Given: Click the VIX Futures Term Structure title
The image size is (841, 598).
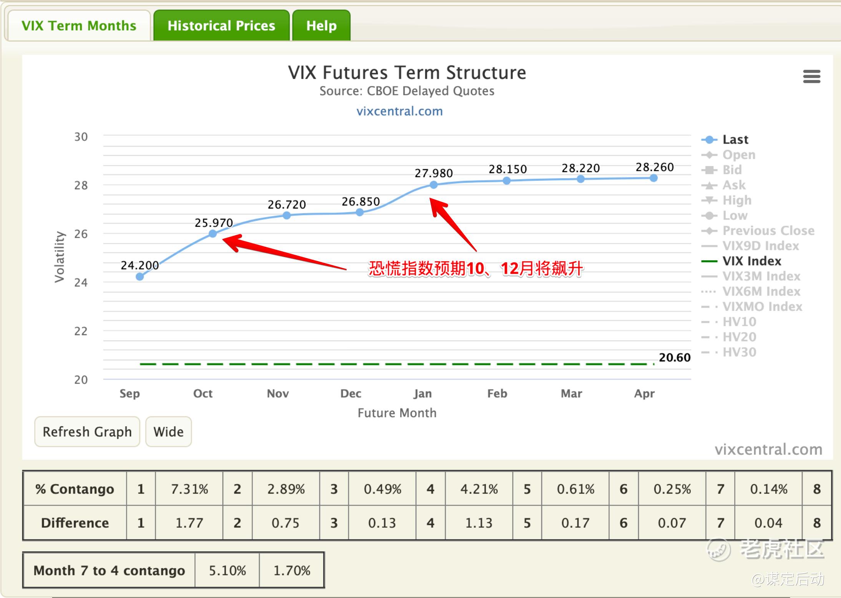Looking at the screenshot, I should [407, 73].
